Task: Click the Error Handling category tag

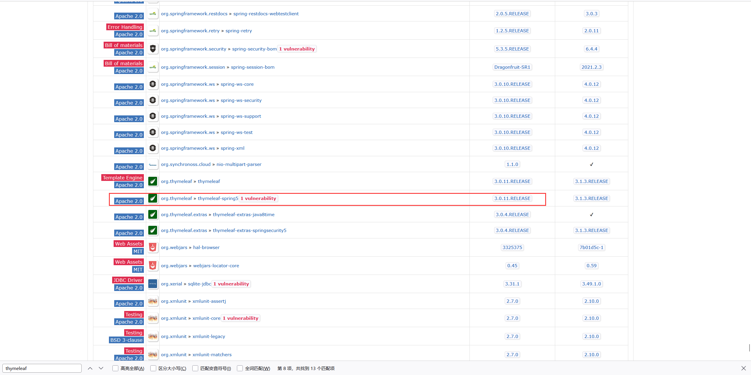Action: click(125, 27)
